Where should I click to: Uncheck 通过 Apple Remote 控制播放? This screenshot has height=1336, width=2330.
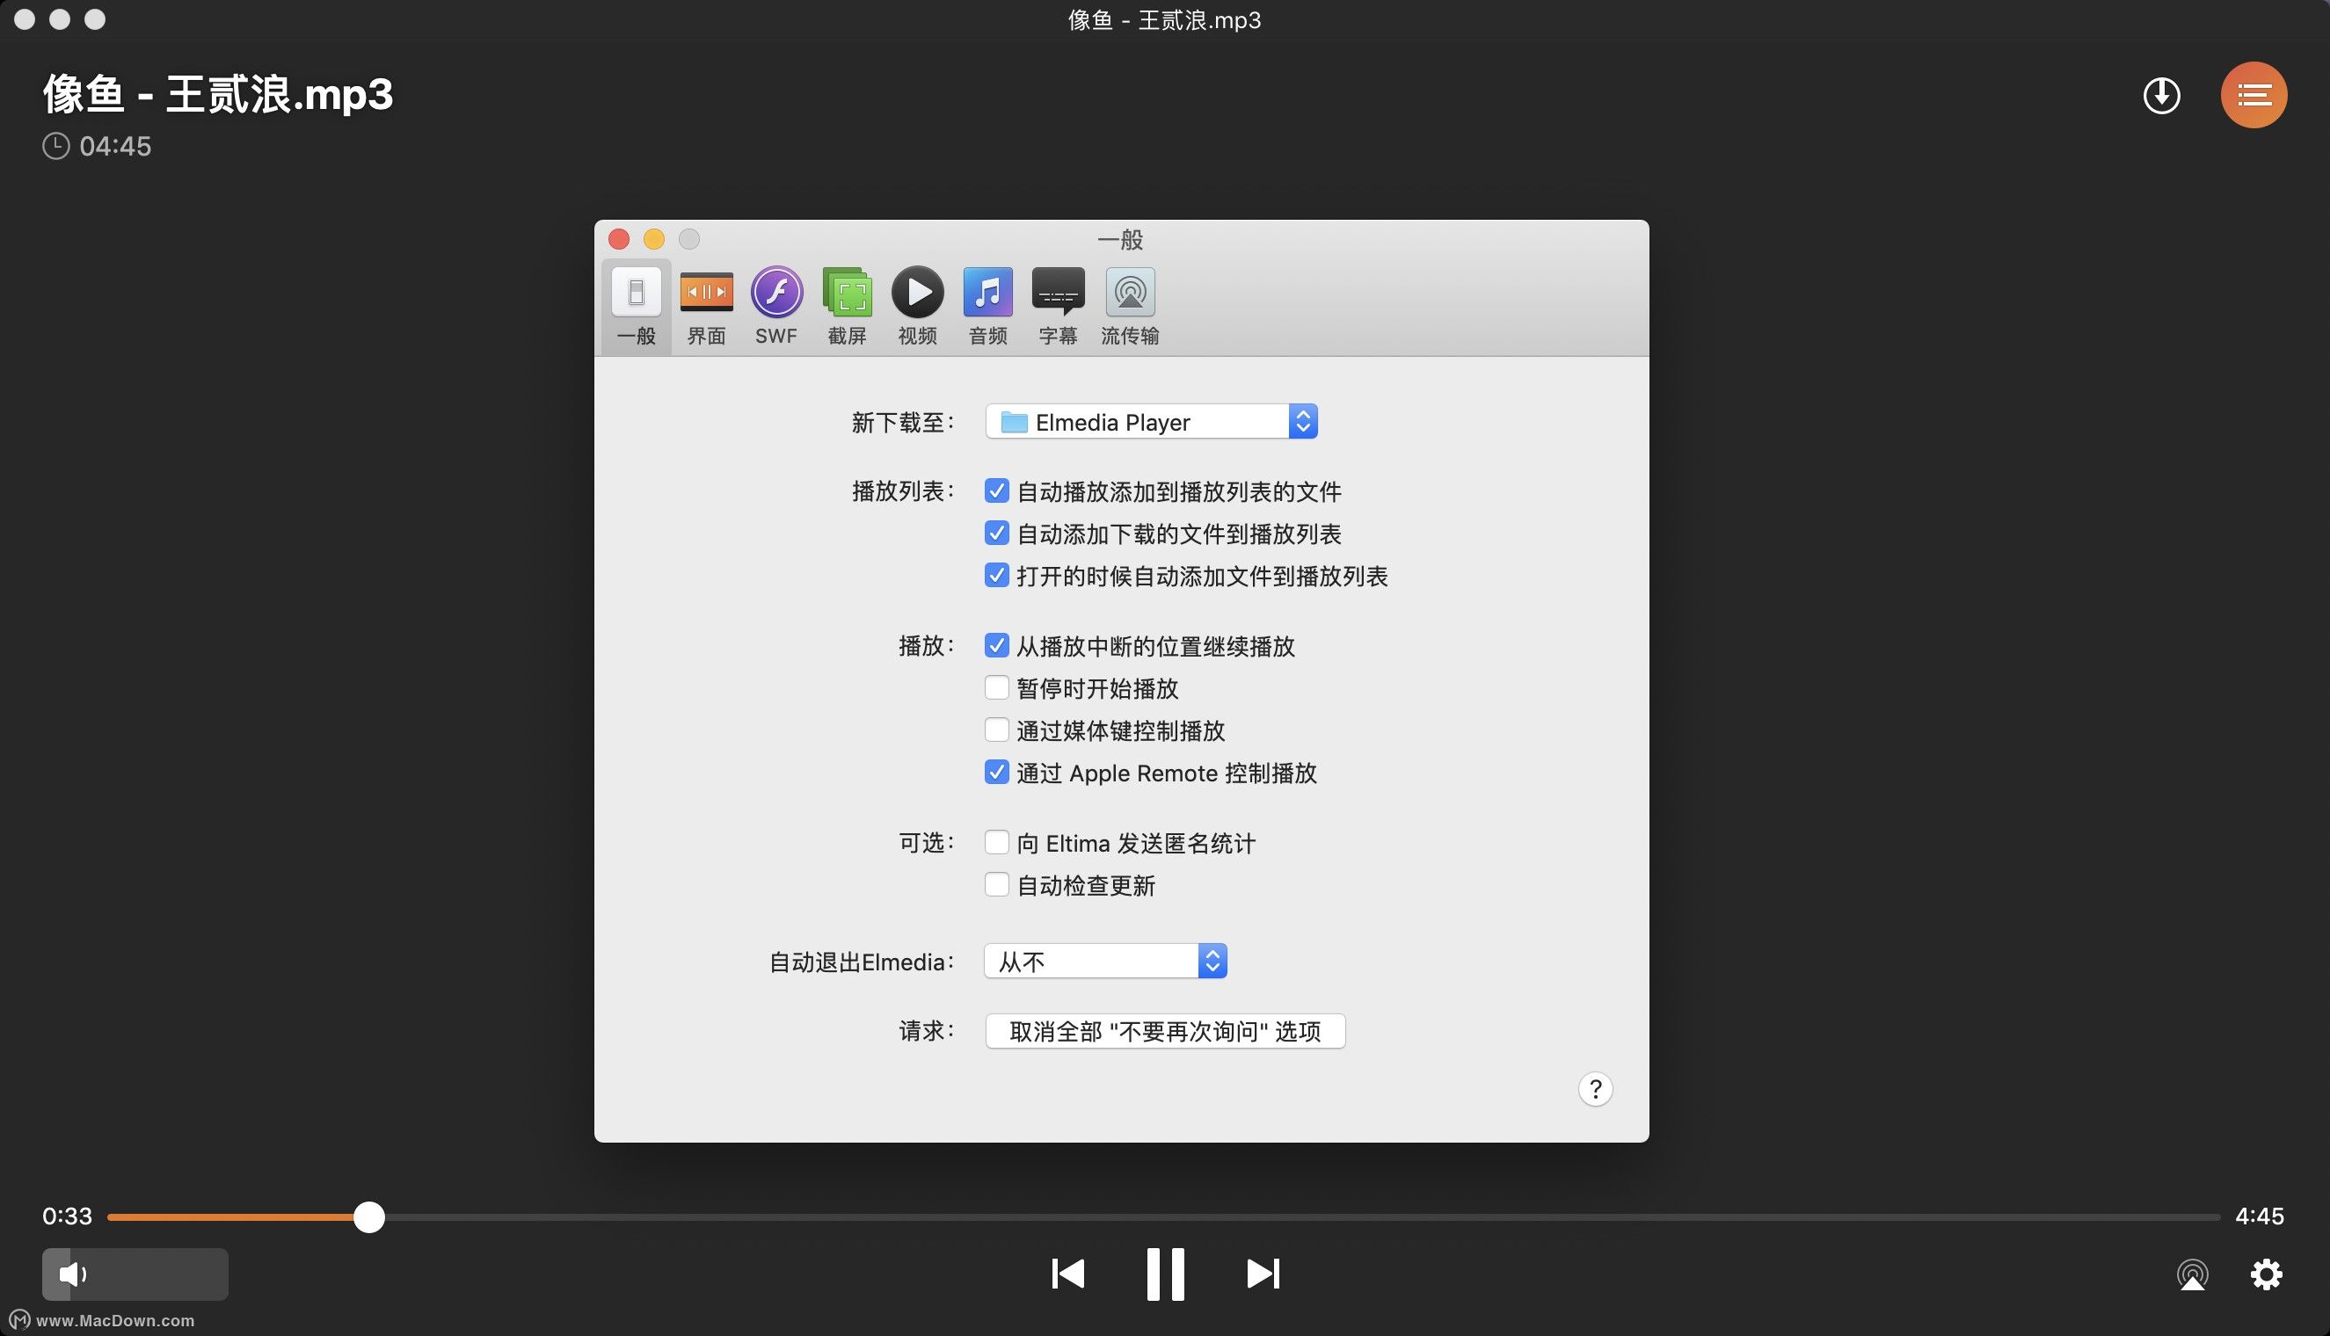996,773
